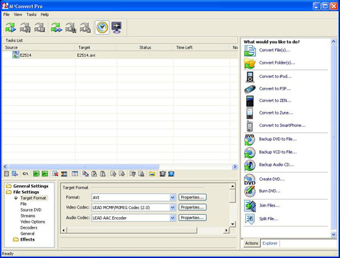The image size is (340, 258).
Task: Click the Convert Folder(s)... link
Action: coord(277,62)
